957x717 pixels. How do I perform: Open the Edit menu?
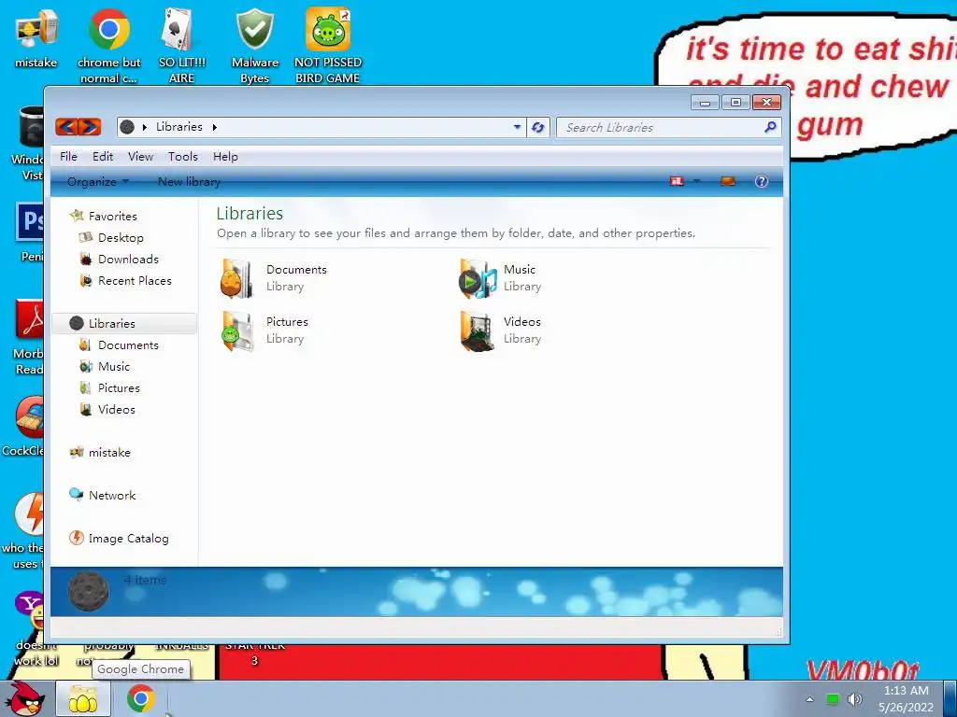pos(103,157)
